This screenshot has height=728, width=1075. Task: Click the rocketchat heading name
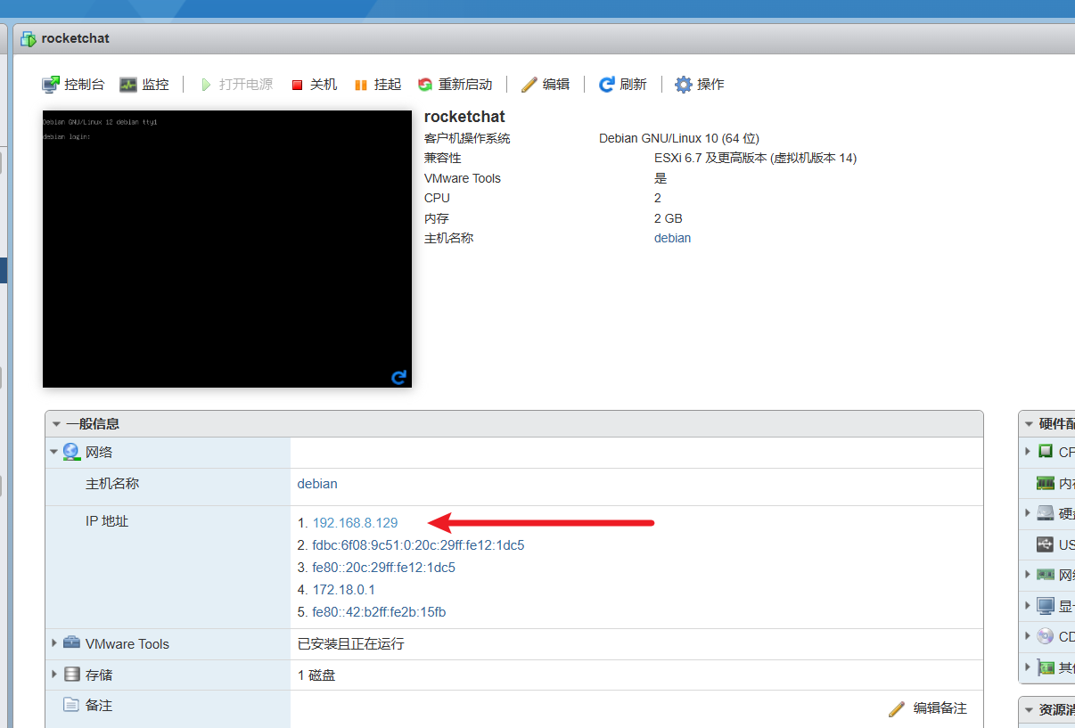coord(464,117)
